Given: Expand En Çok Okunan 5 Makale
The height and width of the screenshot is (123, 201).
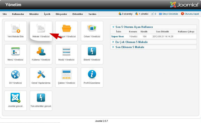Looking at the screenshot, I should [131, 42].
